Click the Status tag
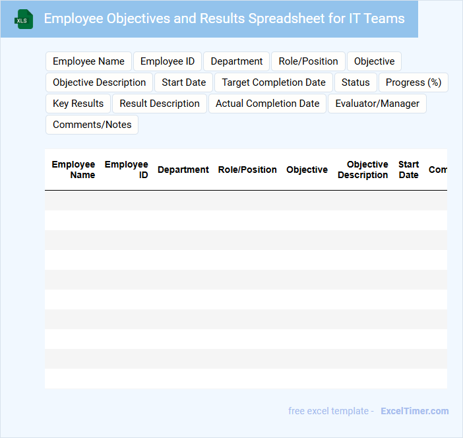Image resolution: width=463 pixels, height=438 pixels. pyautogui.click(x=355, y=82)
